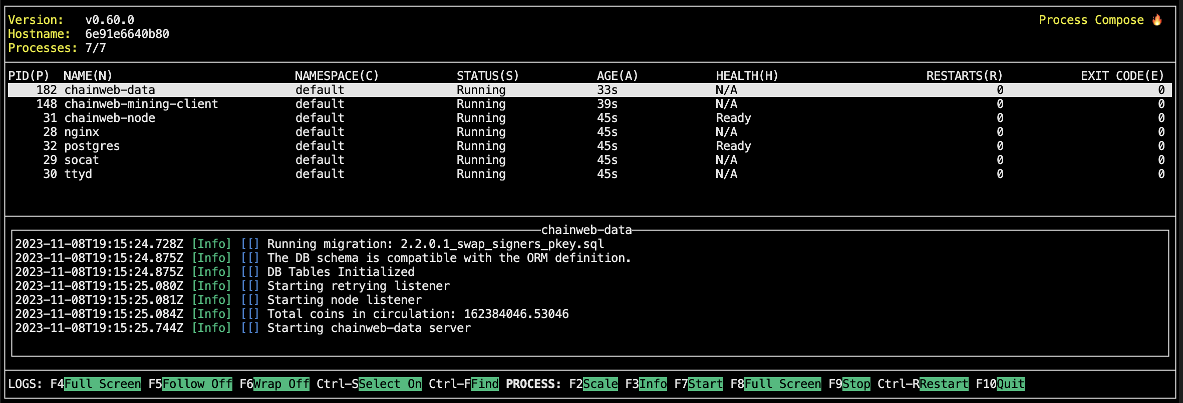Image resolution: width=1183 pixels, height=403 pixels.
Task: Open process Full Screen (F8)
Action: 783,384
